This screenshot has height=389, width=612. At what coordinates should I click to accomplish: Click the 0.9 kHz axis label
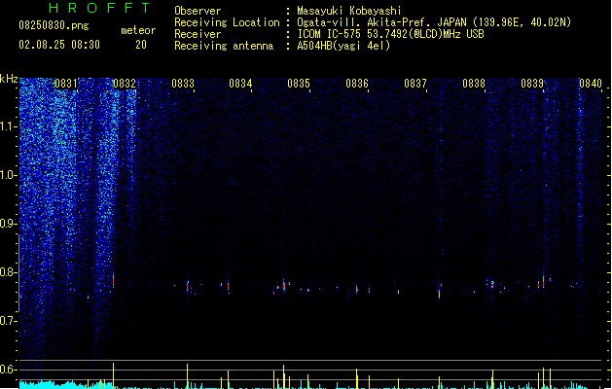tap(9, 223)
